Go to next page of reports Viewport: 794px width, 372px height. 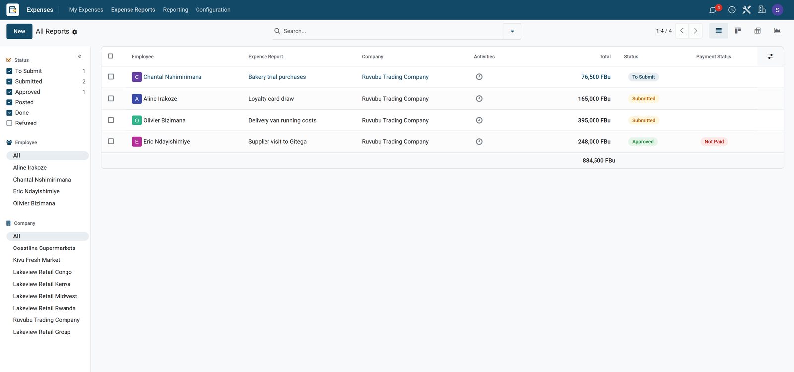[x=695, y=31]
